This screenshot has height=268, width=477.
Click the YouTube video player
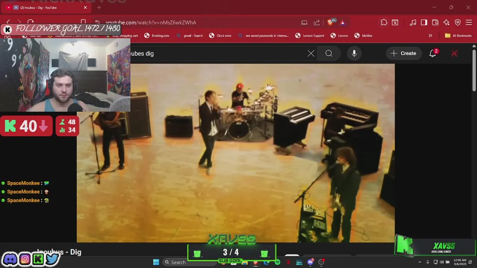(x=236, y=153)
